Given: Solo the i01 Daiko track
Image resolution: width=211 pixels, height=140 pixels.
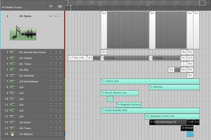Looking at the screenshot, I should (x=60, y=16).
